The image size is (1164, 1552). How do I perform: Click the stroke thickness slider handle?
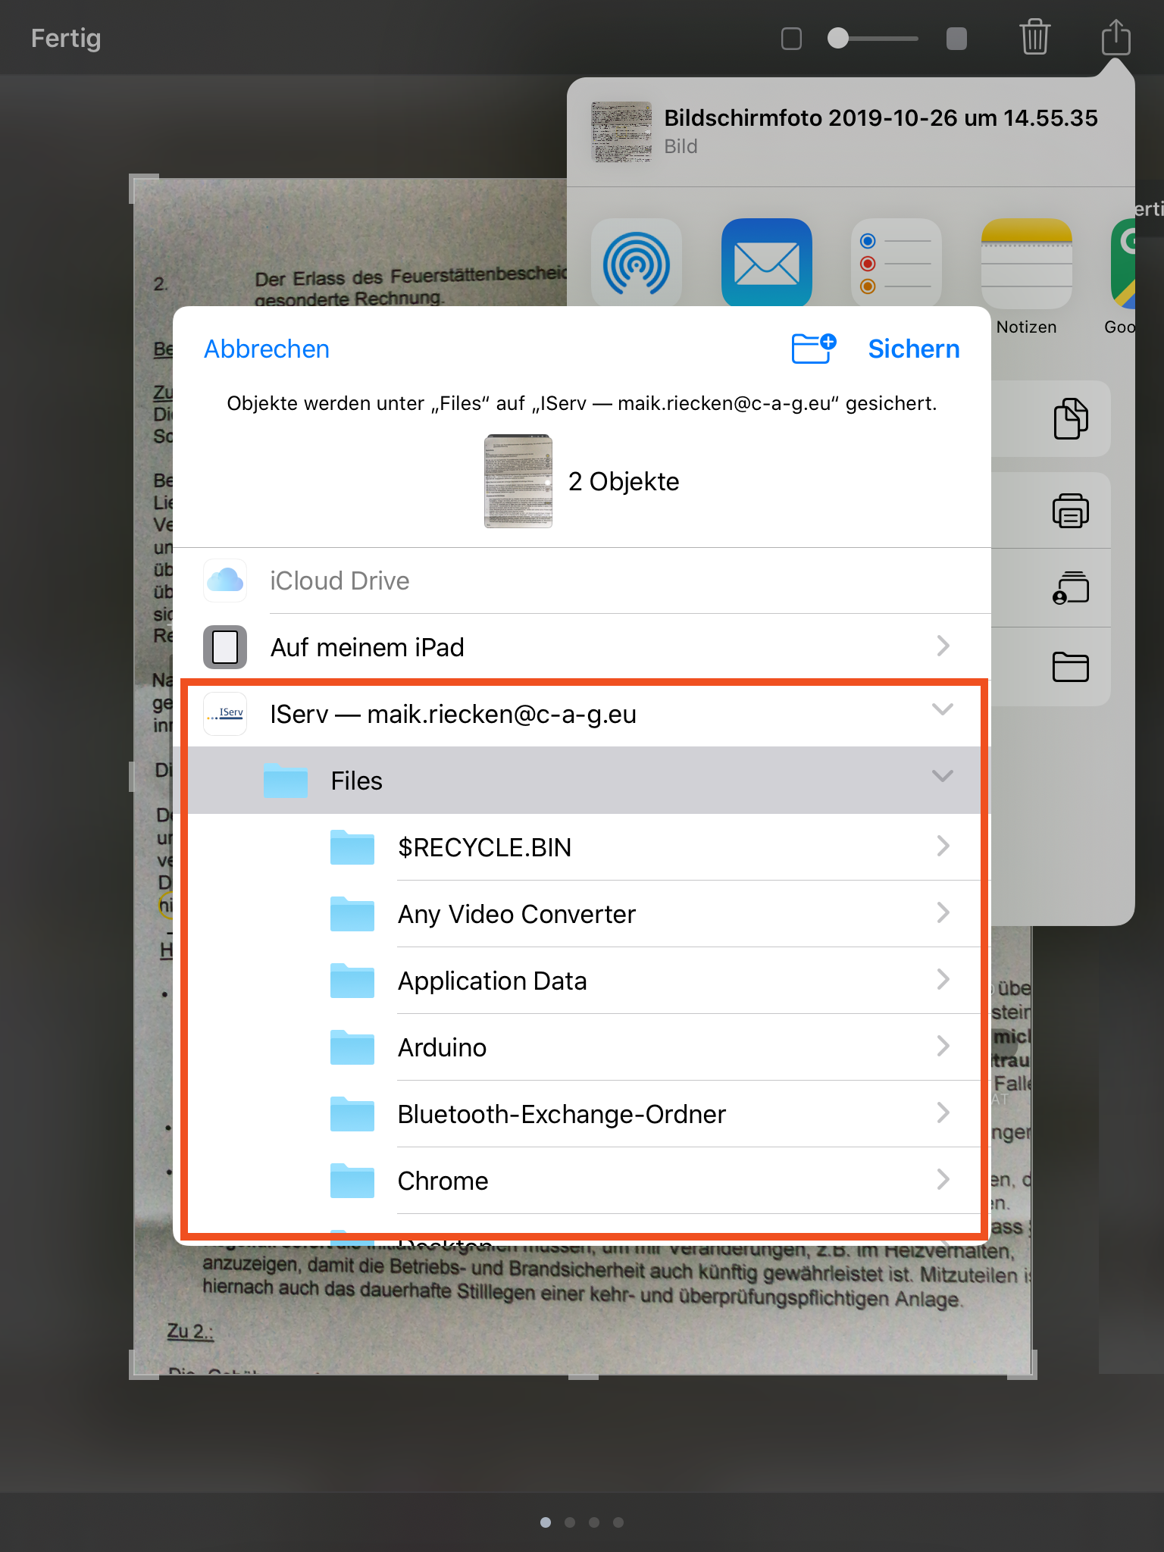[838, 38]
